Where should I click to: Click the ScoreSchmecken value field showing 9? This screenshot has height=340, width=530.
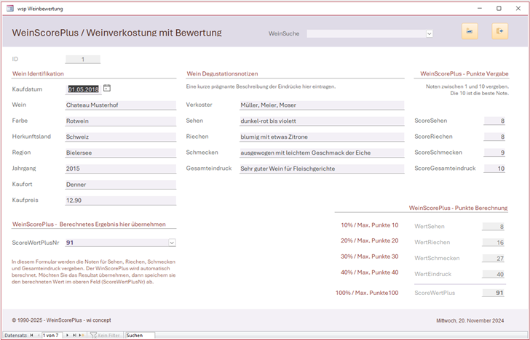pyautogui.click(x=494, y=153)
